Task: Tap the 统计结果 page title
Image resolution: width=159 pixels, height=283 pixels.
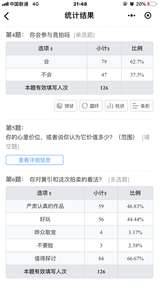Action: point(79,16)
